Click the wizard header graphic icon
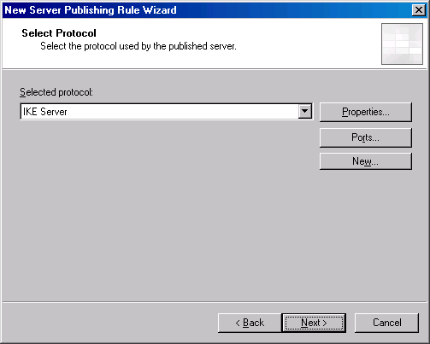Screen dimensions: 430x344 click(x=402, y=44)
